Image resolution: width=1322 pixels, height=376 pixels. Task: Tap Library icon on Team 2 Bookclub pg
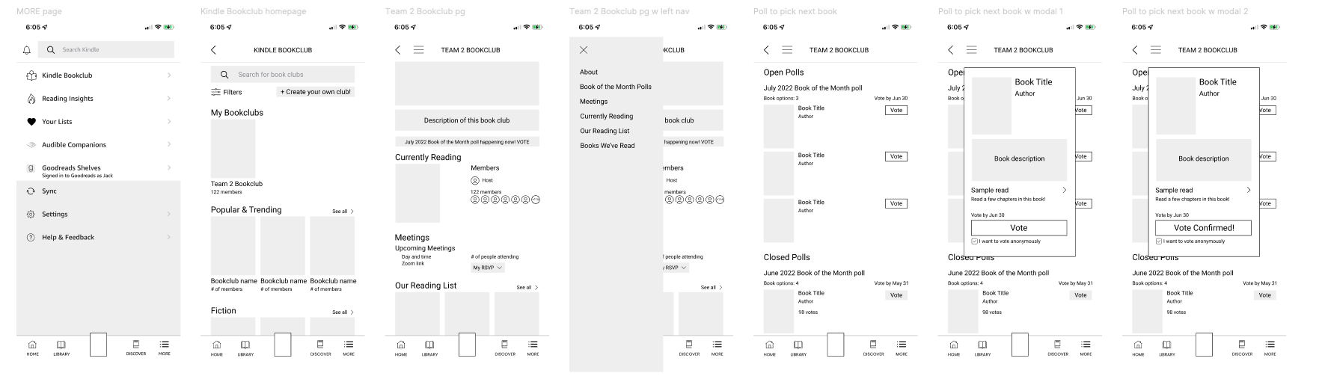429,345
